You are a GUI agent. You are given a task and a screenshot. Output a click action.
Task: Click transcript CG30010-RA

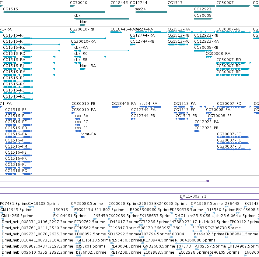73,45
